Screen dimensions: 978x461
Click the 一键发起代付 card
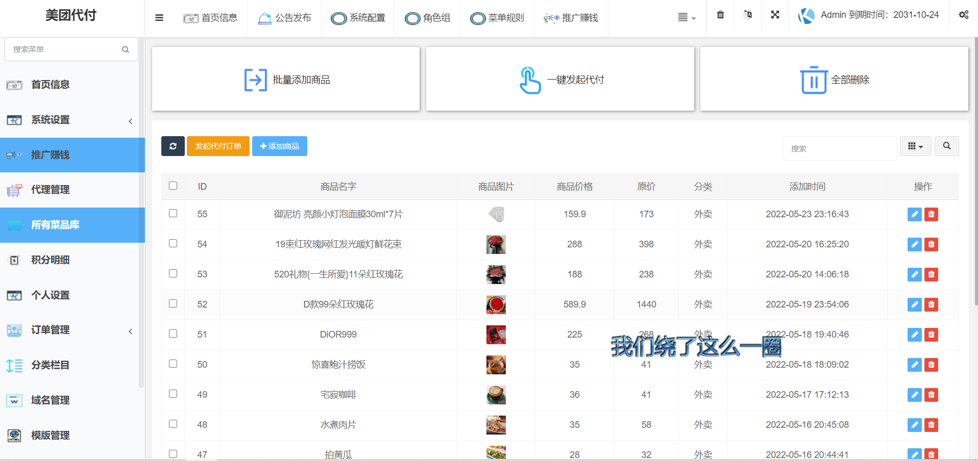[x=560, y=79]
